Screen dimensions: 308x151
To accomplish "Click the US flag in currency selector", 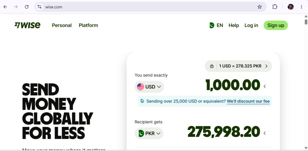I will [140, 87].
